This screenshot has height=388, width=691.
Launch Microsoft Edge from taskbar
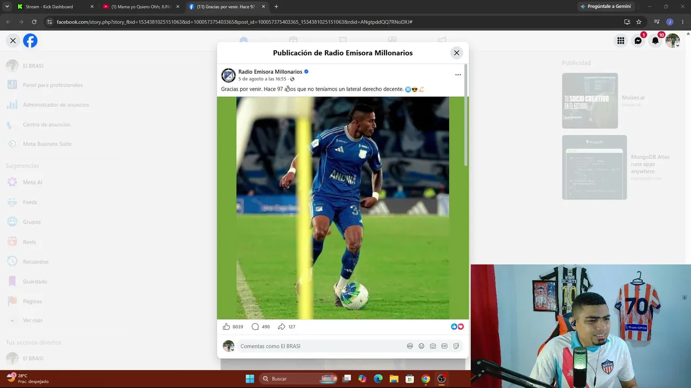click(378, 379)
